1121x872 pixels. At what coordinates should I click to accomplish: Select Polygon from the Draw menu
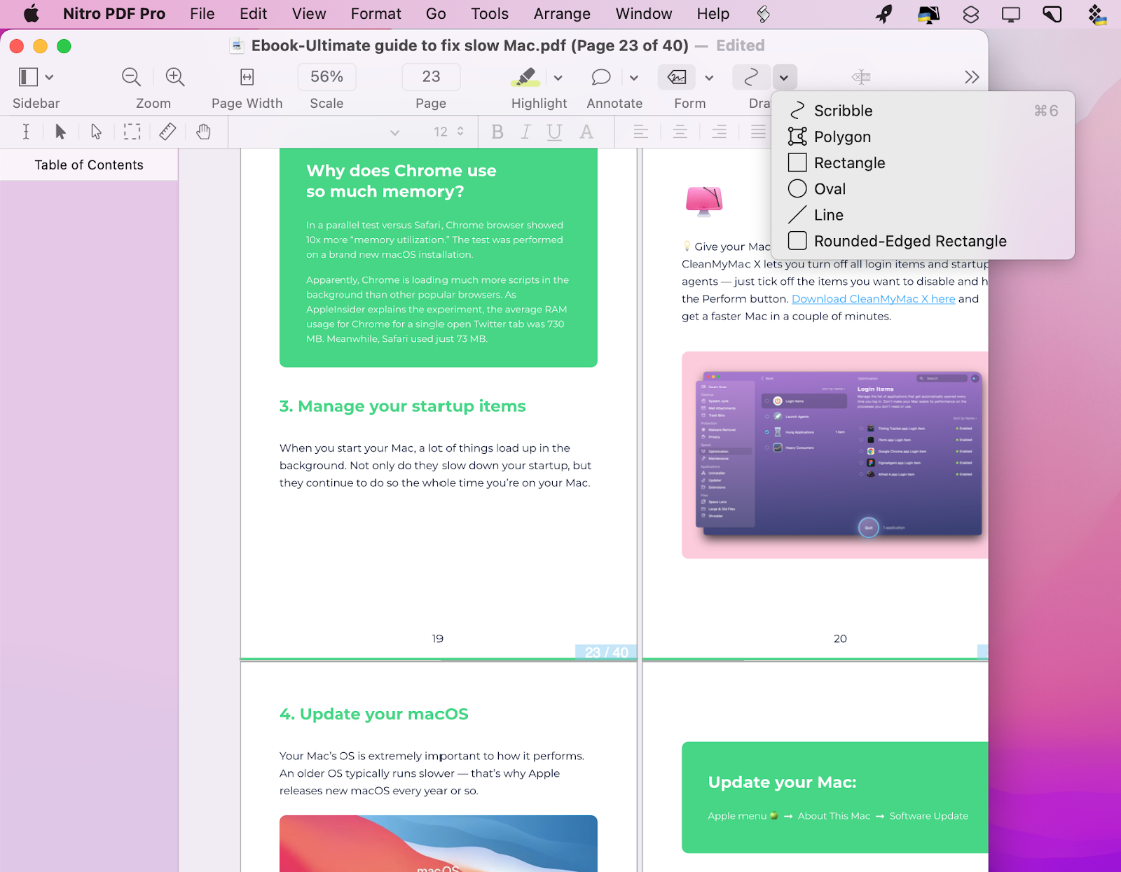(842, 137)
